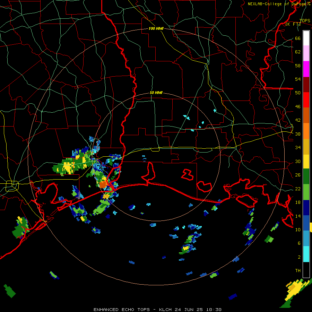Click the medium blue legend swatch
The height and width of the screenshot is (312, 312).
(306, 223)
